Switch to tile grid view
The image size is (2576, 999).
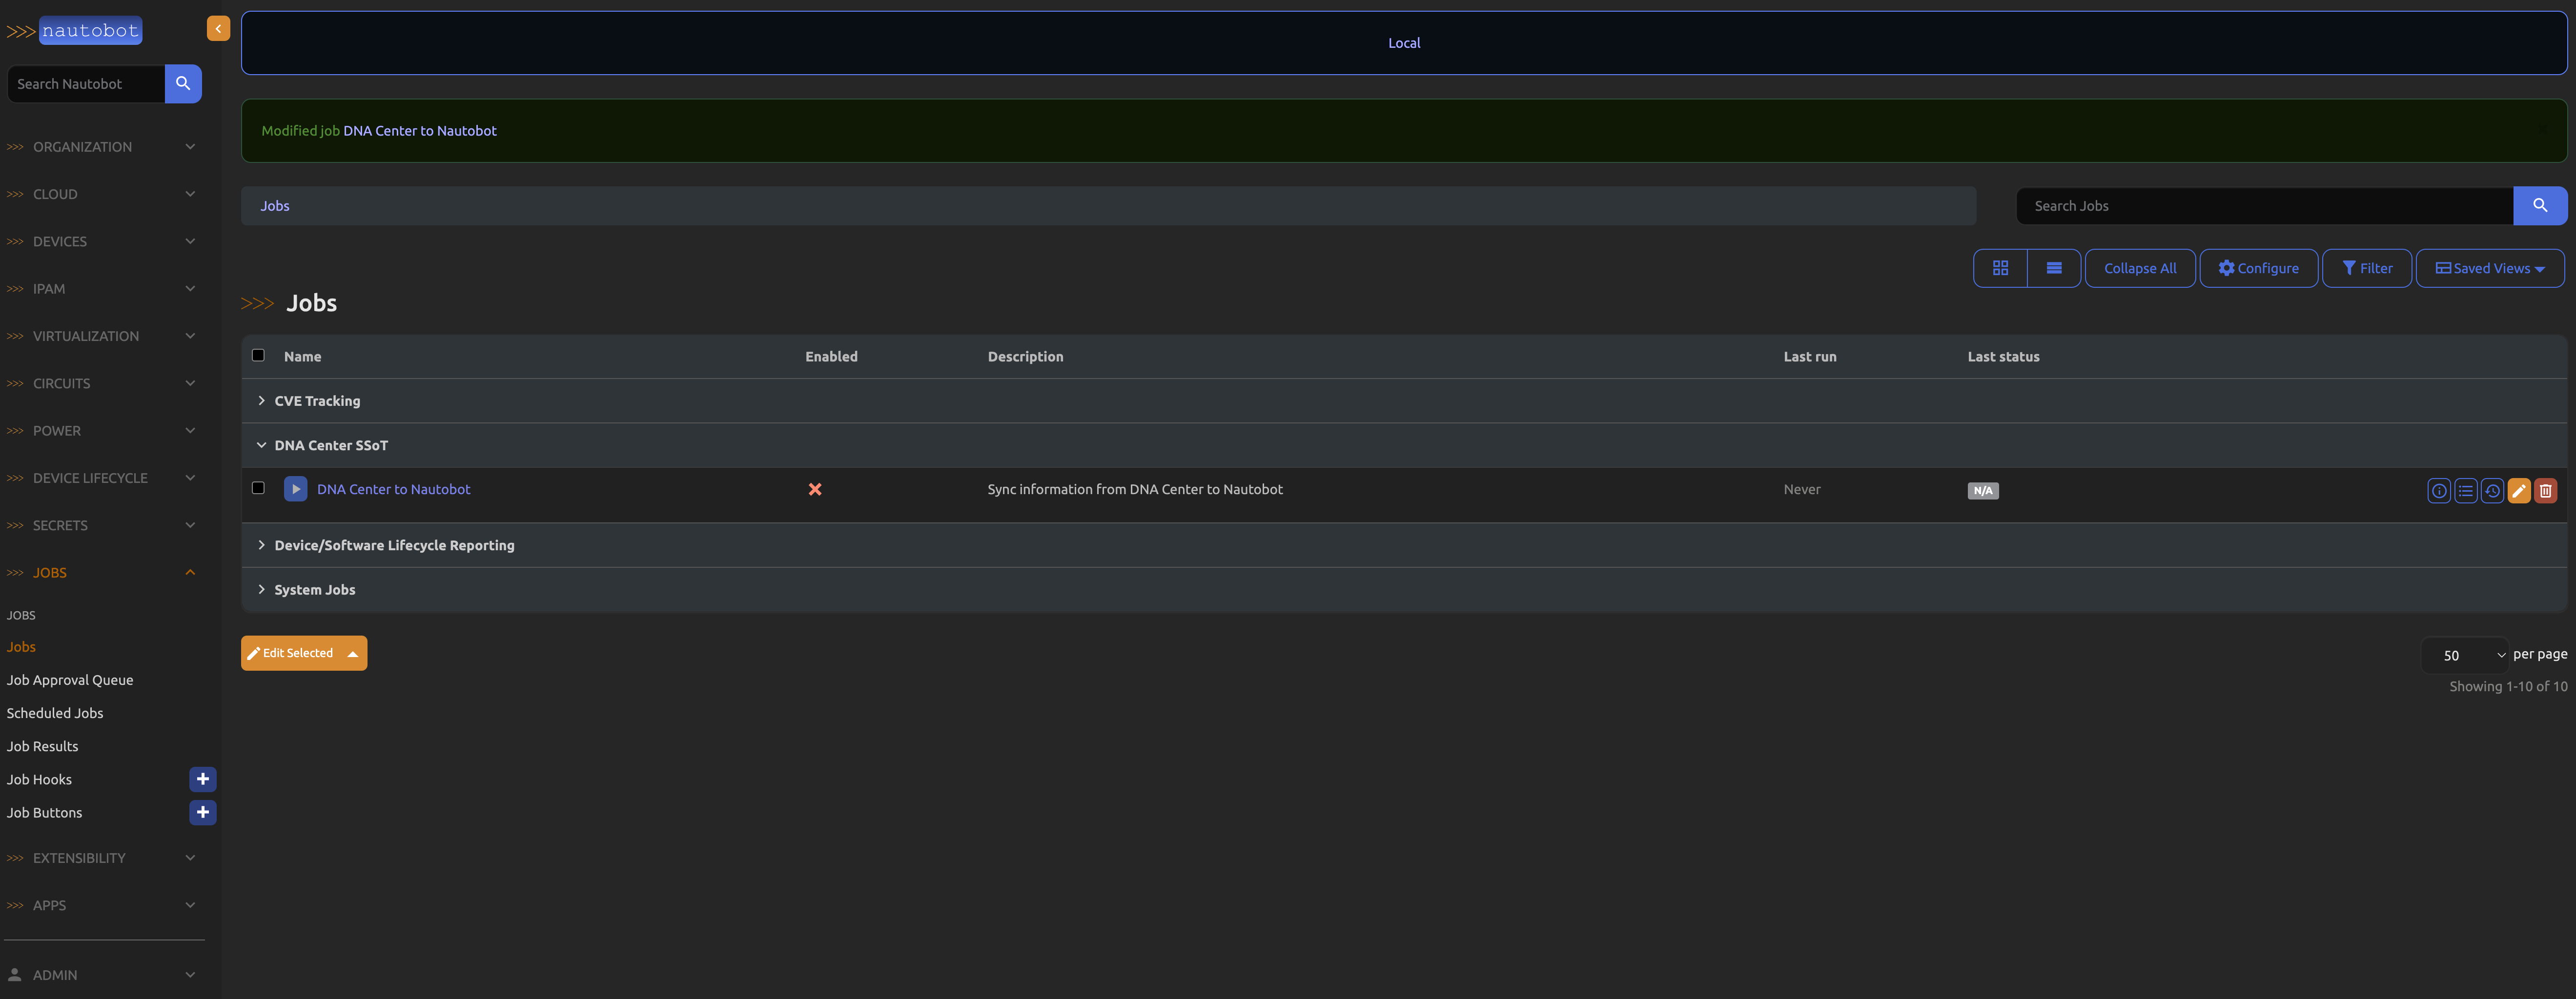tap(2000, 268)
